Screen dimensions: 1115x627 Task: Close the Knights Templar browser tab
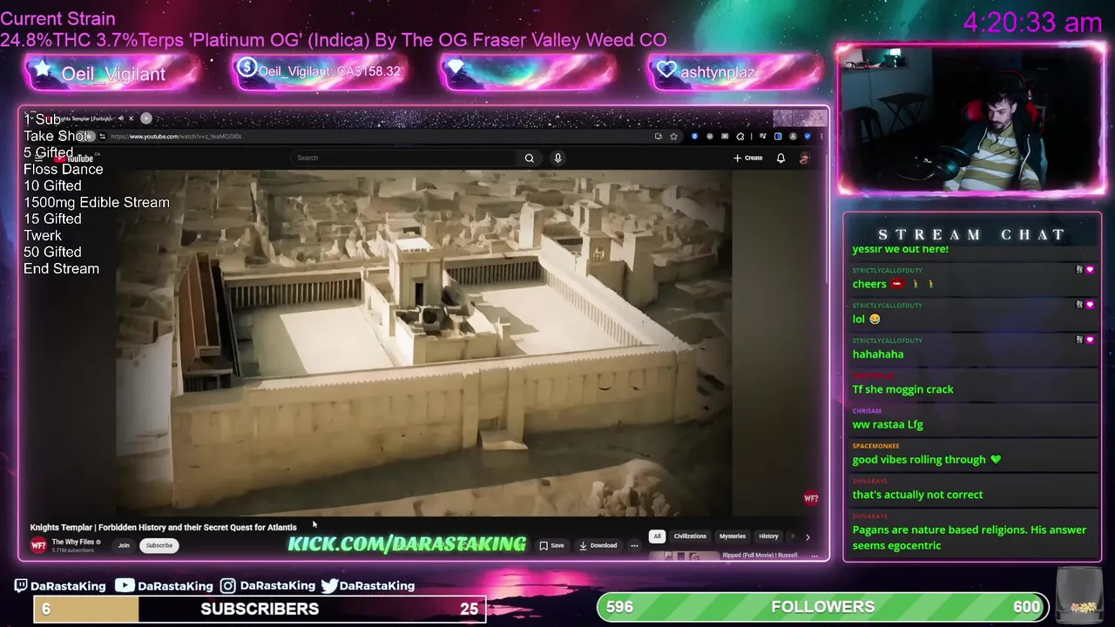131,118
